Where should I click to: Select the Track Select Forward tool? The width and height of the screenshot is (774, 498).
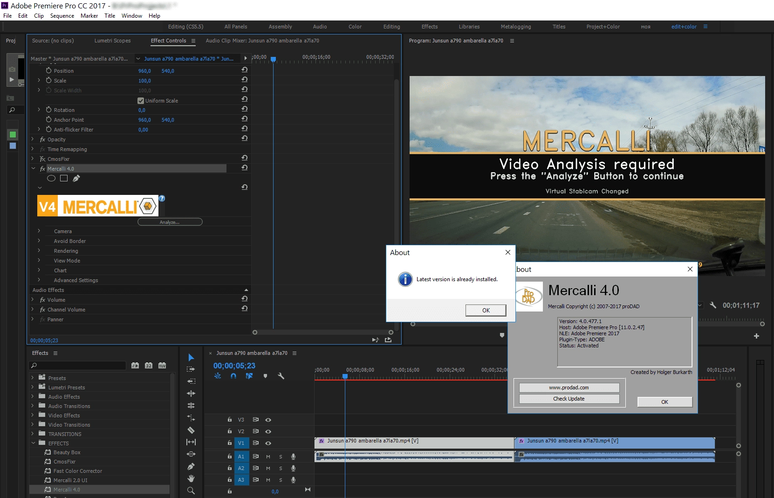pyautogui.click(x=191, y=369)
